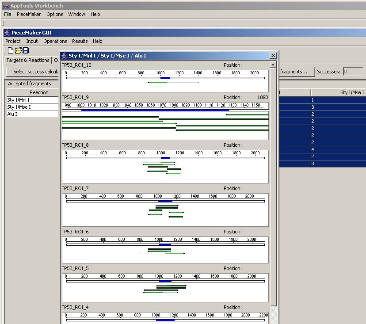Click the Java icon in PieceMaker GUI title bar

pyautogui.click(x=7, y=33)
